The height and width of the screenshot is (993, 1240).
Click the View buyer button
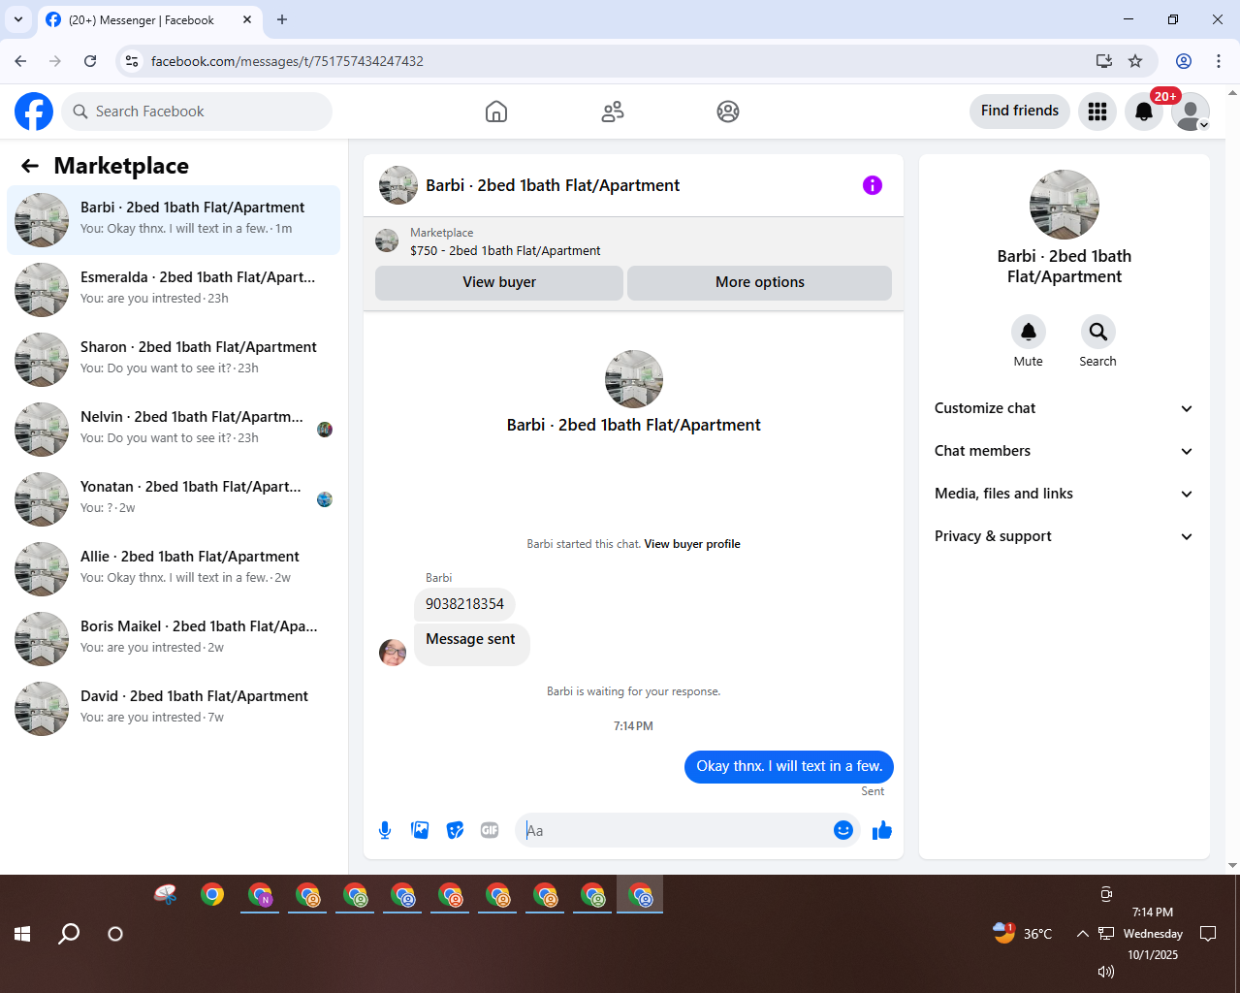499,282
